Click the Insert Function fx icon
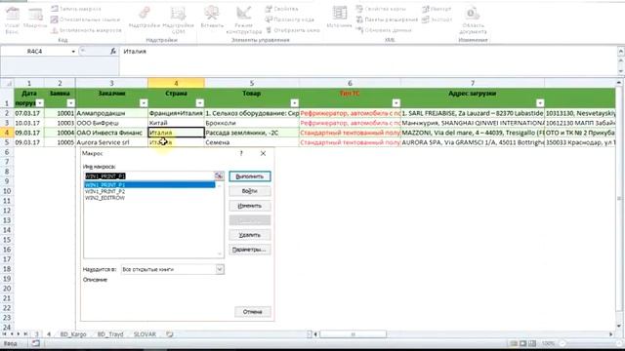Viewport: 625px width, 351px height. point(113,52)
